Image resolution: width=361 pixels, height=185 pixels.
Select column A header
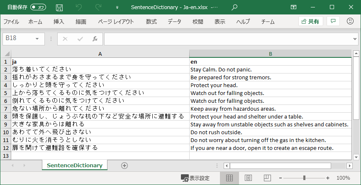(x=100, y=54)
